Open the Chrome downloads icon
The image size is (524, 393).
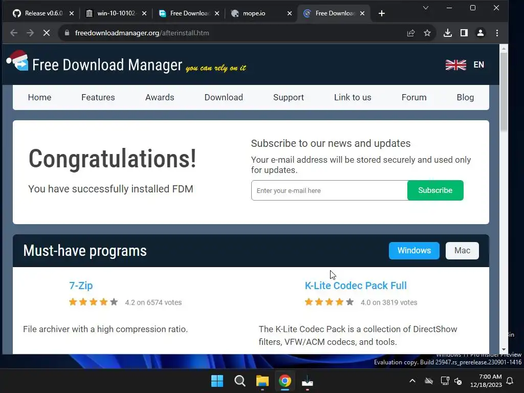[x=447, y=33]
